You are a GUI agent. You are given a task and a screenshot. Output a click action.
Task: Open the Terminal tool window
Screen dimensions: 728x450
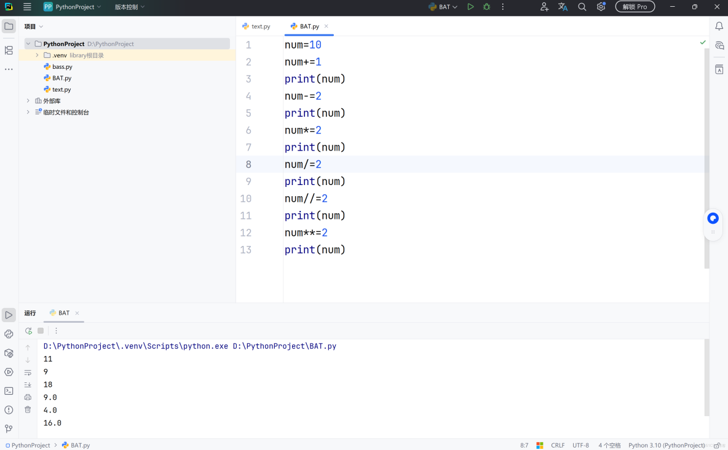pos(9,390)
